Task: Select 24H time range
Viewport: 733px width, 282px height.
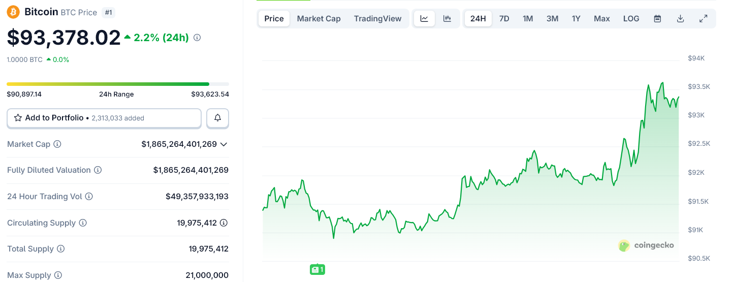Action: (x=478, y=19)
